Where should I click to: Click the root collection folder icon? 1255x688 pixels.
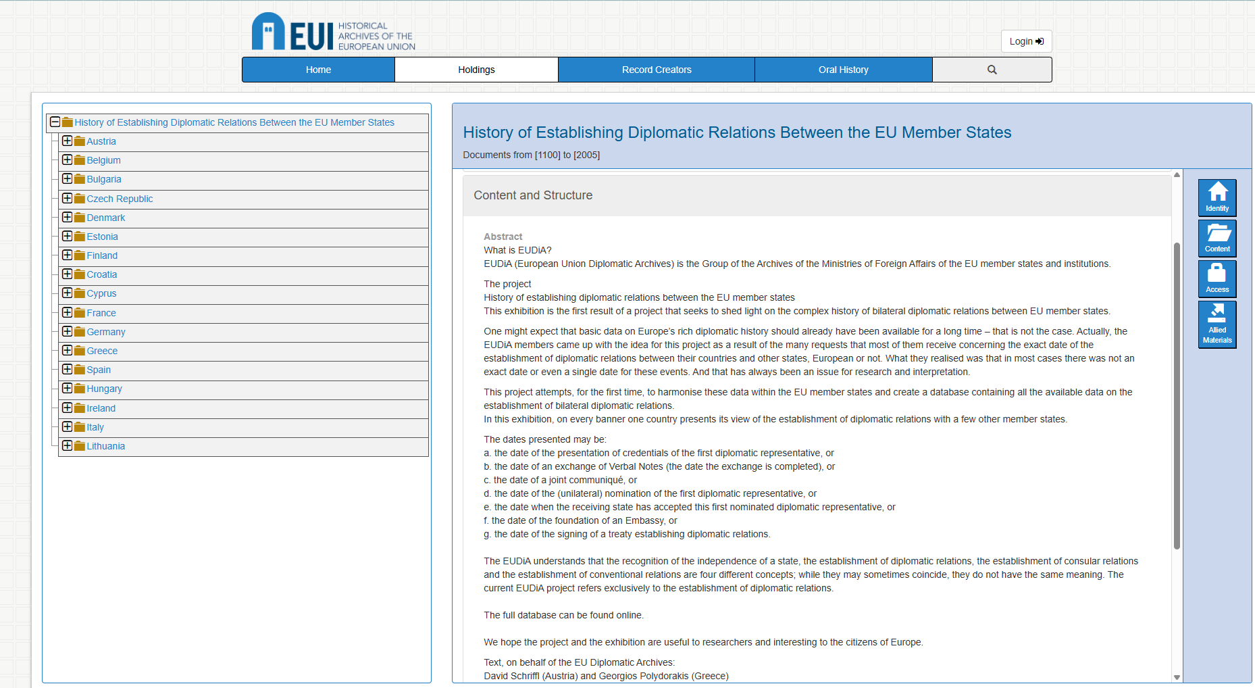(68, 122)
